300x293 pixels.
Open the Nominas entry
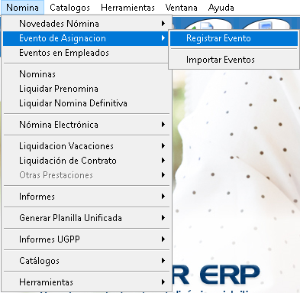86,74
